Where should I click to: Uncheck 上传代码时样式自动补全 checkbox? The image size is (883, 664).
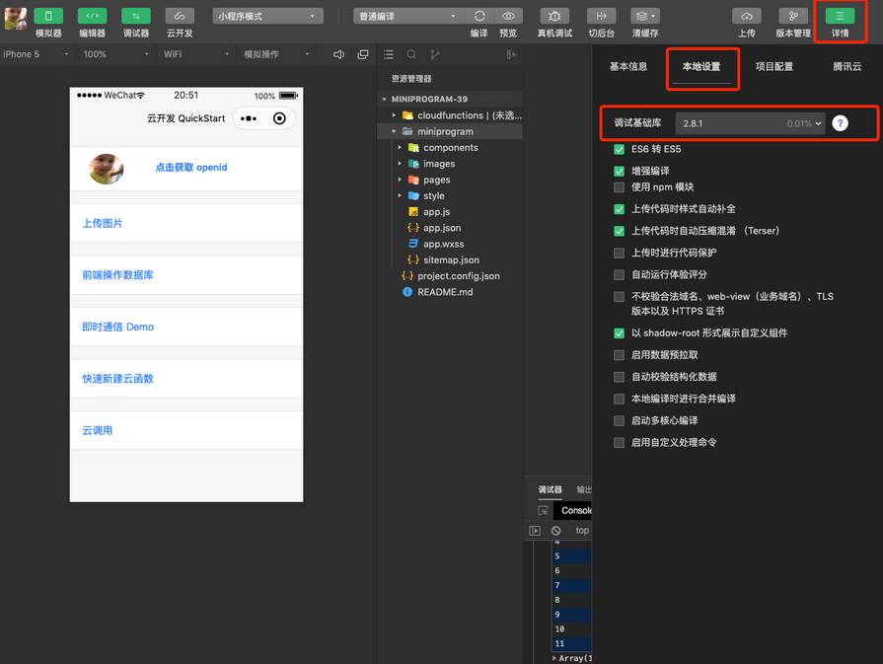[x=619, y=209]
